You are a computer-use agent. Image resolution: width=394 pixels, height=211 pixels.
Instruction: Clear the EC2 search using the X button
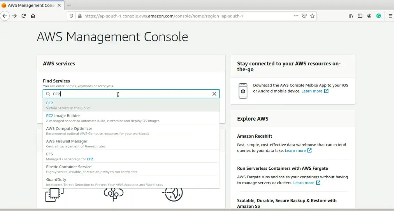pyautogui.click(x=214, y=94)
